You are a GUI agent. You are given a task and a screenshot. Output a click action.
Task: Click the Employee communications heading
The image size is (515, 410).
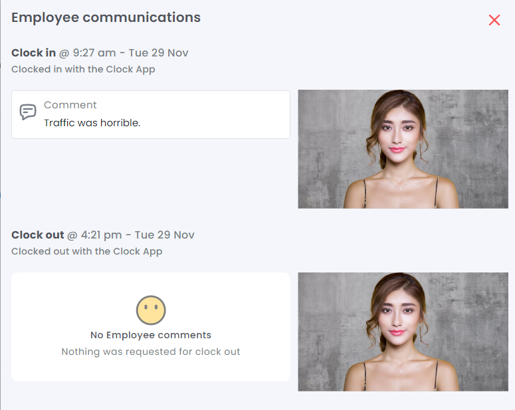pyautogui.click(x=106, y=18)
